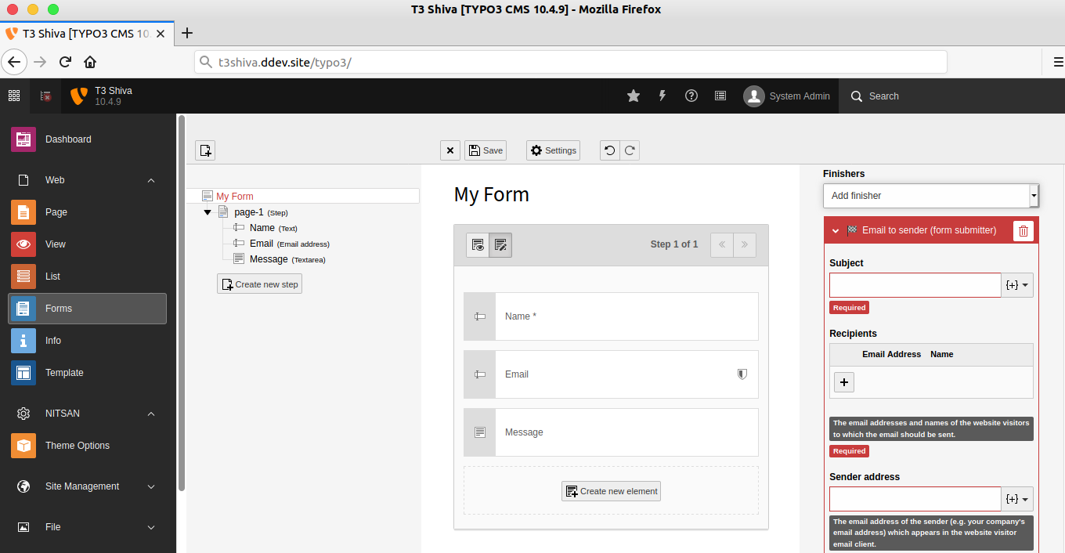Click the Redo icon in the form toolbar
This screenshot has width=1065, height=553.
point(630,150)
